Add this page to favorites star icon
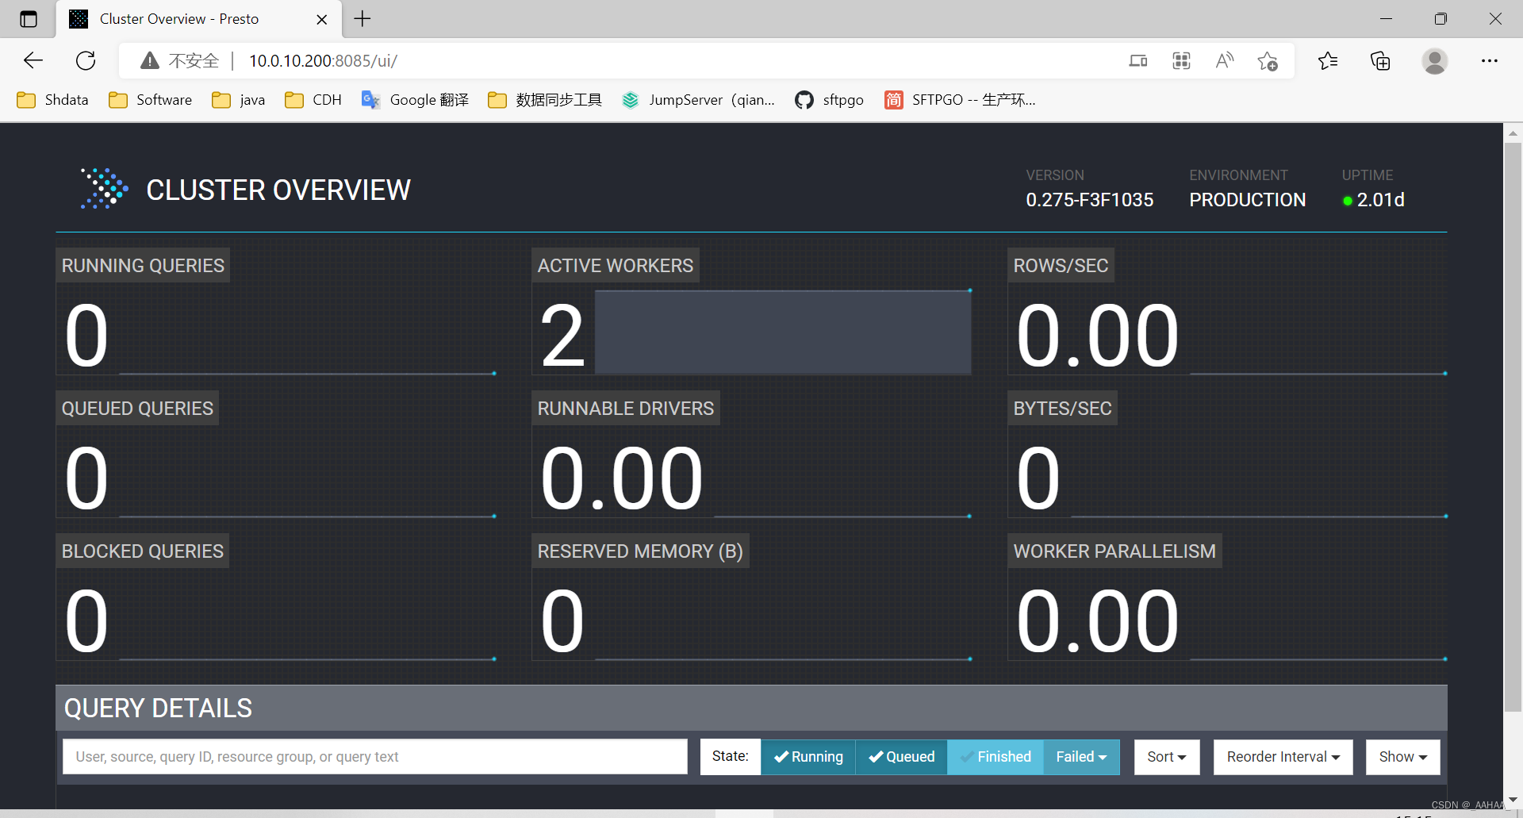Image resolution: width=1523 pixels, height=818 pixels. coord(1268,60)
